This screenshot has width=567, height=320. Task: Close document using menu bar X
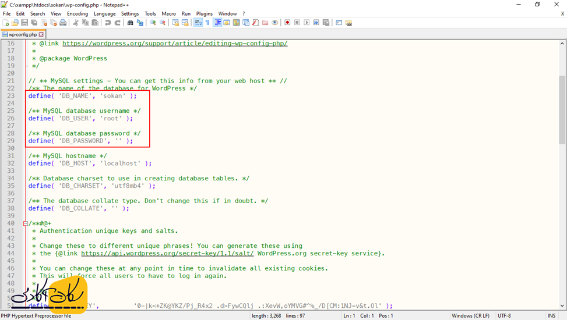click(x=562, y=14)
